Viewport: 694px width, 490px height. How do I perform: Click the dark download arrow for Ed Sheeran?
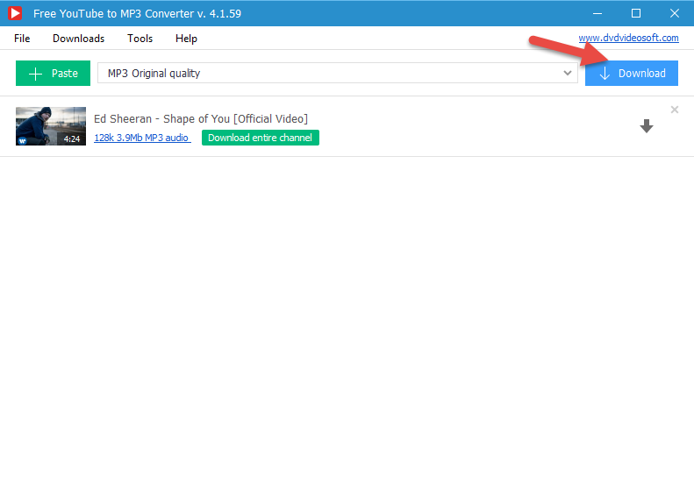(647, 126)
